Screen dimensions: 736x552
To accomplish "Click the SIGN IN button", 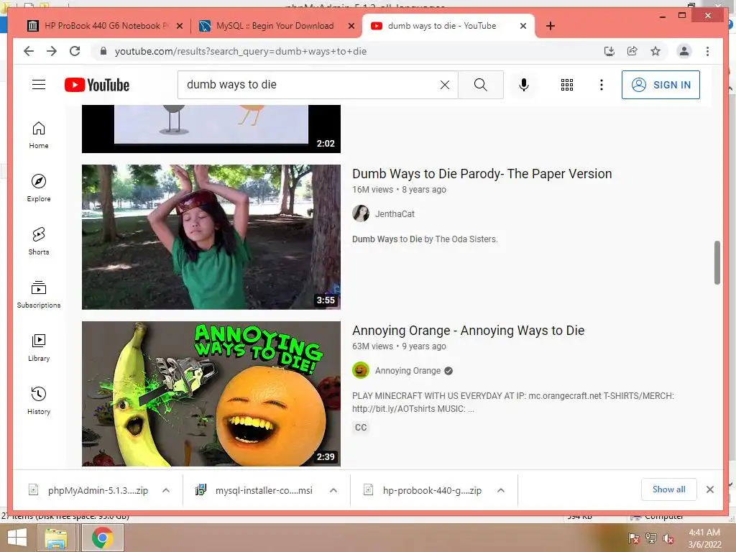I will click(x=661, y=85).
